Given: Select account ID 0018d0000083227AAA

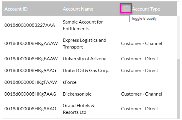Looking at the screenshot, I should pos(30,25).
